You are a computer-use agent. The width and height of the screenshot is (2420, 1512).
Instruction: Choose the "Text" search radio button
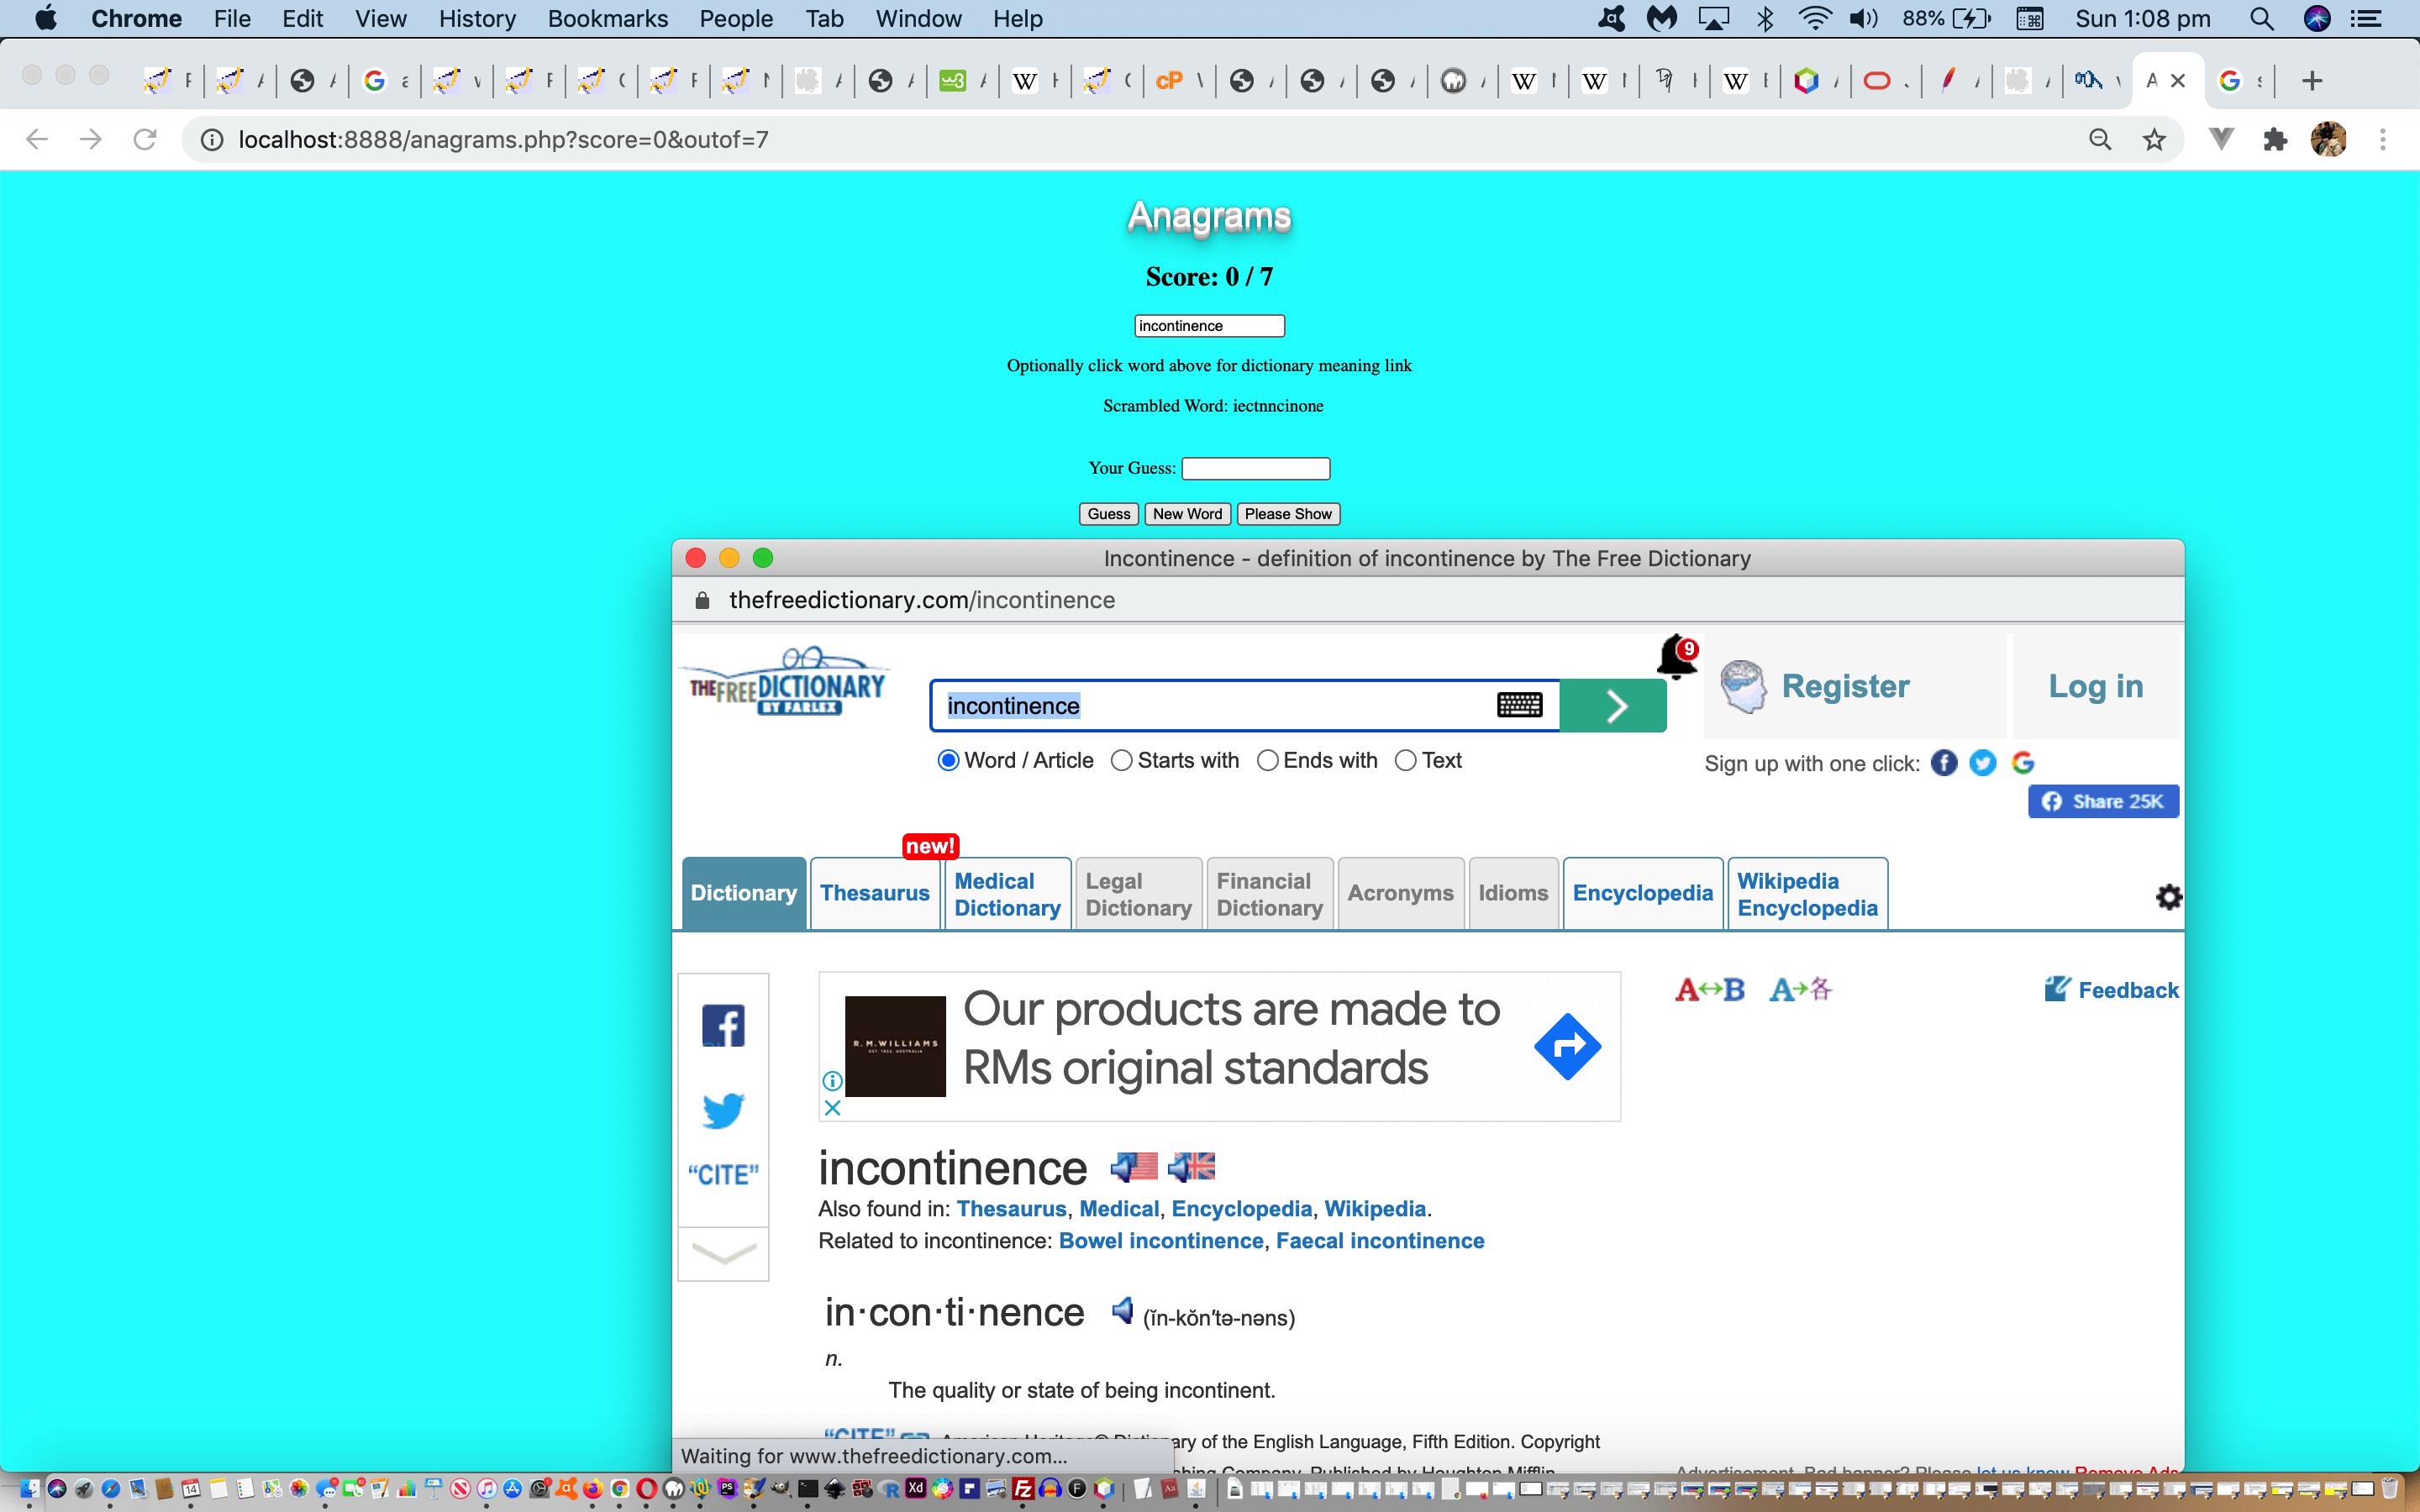[x=1405, y=760]
